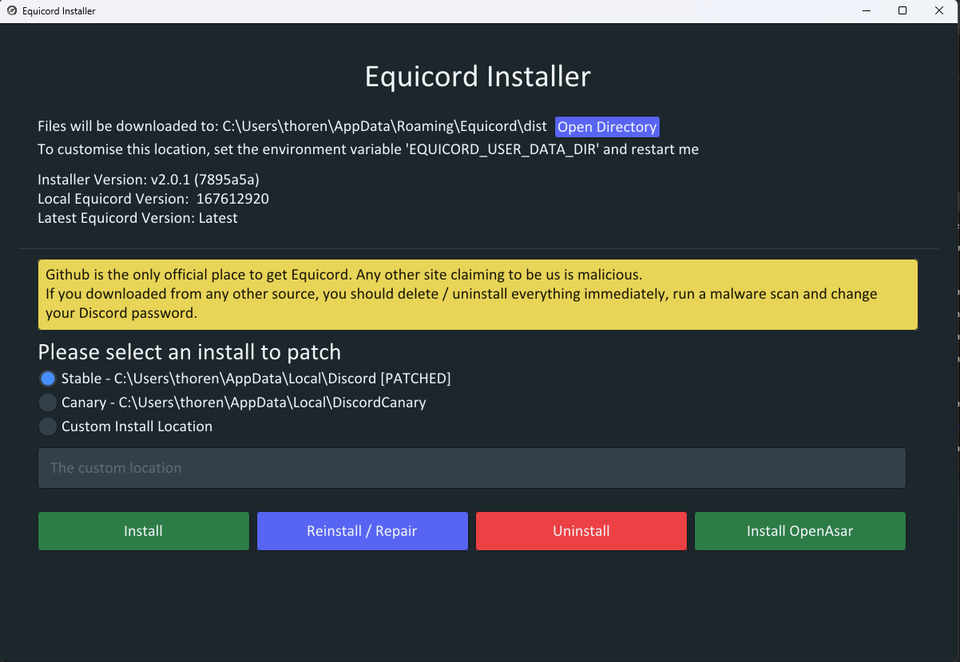Click the EQUICORD_USER_DATA_DIR environment variable hint

tap(368, 149)
